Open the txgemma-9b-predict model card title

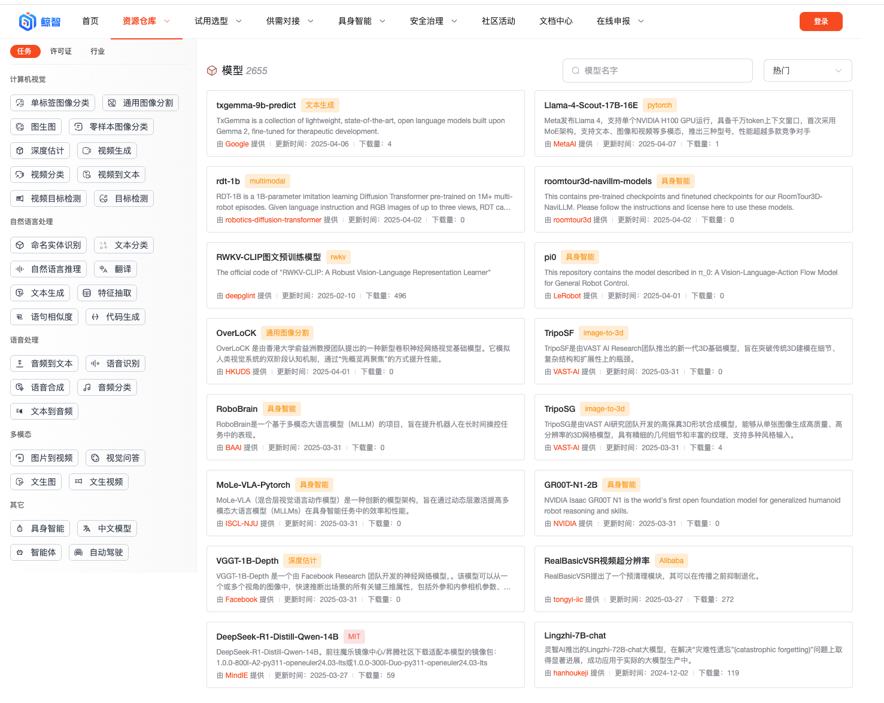pos(256,105)
